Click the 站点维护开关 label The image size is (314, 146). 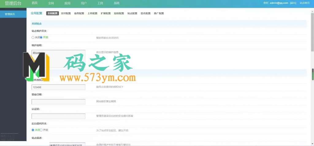tap(40, 31)
